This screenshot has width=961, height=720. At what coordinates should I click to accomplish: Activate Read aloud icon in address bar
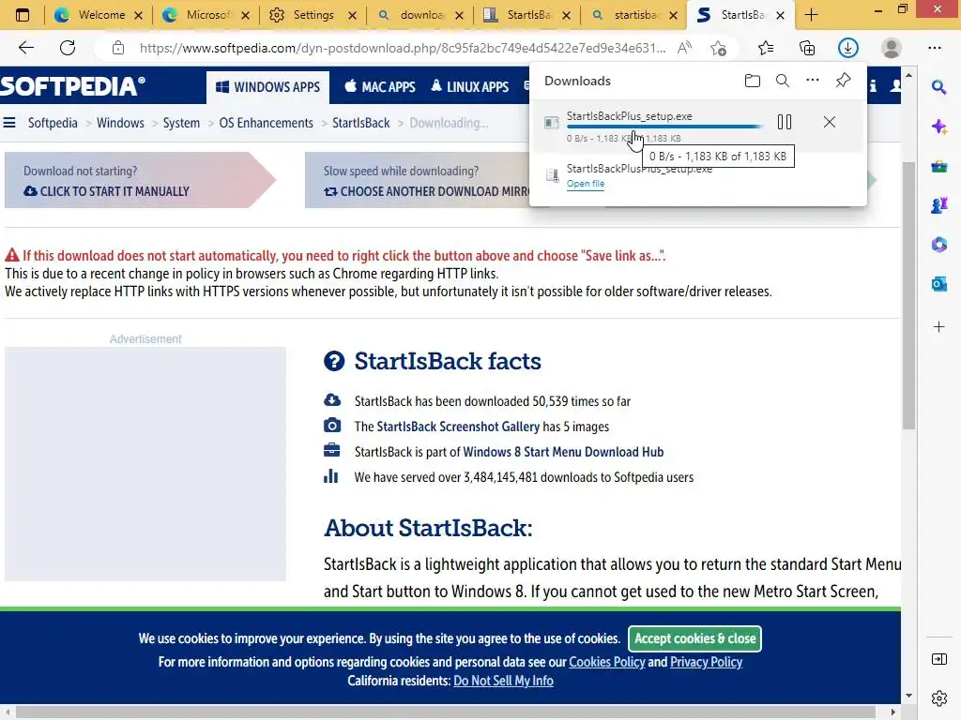(684, 48)
